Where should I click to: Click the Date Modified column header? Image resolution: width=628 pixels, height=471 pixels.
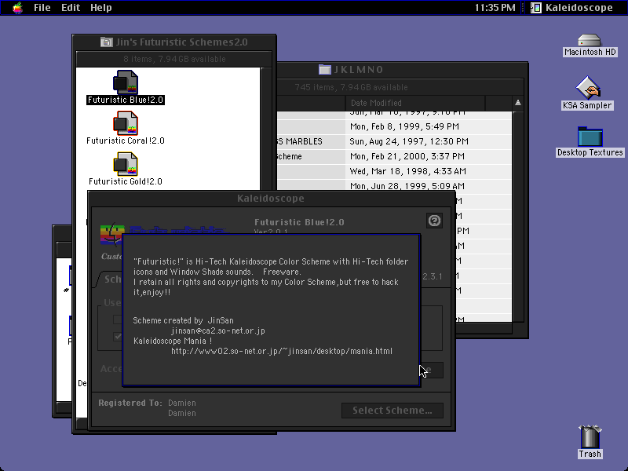point(415,103)
